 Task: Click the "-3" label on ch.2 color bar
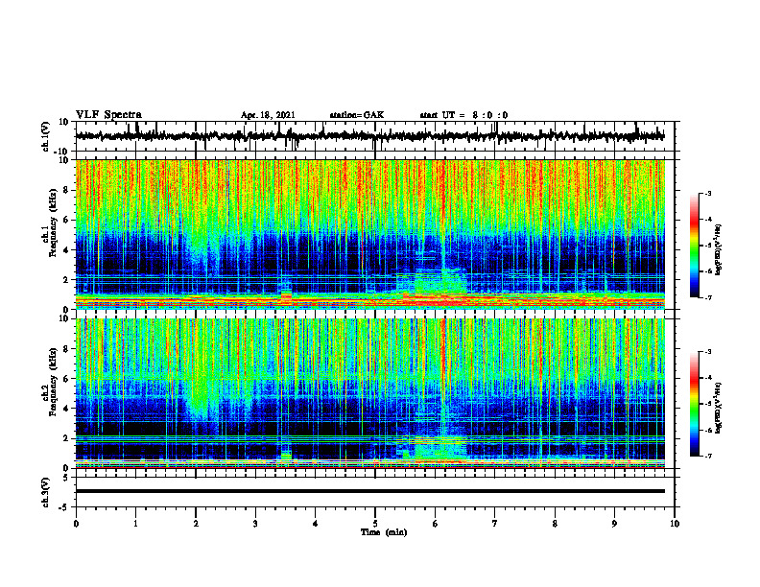(x=707, y=352)
